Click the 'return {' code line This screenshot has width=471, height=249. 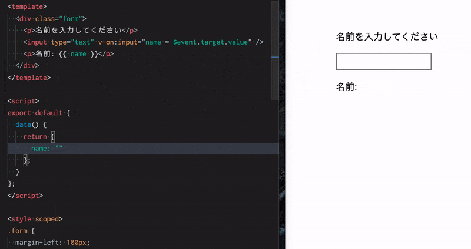[39, 137]
